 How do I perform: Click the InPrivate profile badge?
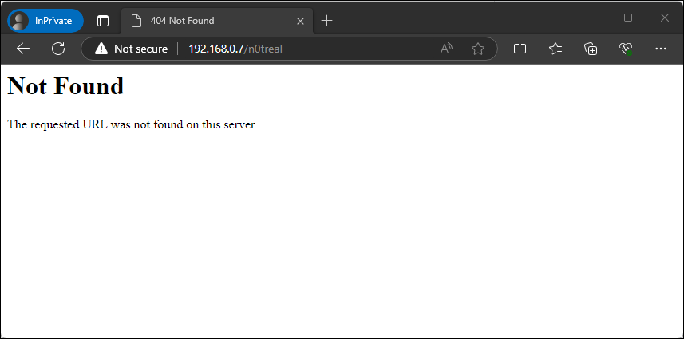click(45, 21)
